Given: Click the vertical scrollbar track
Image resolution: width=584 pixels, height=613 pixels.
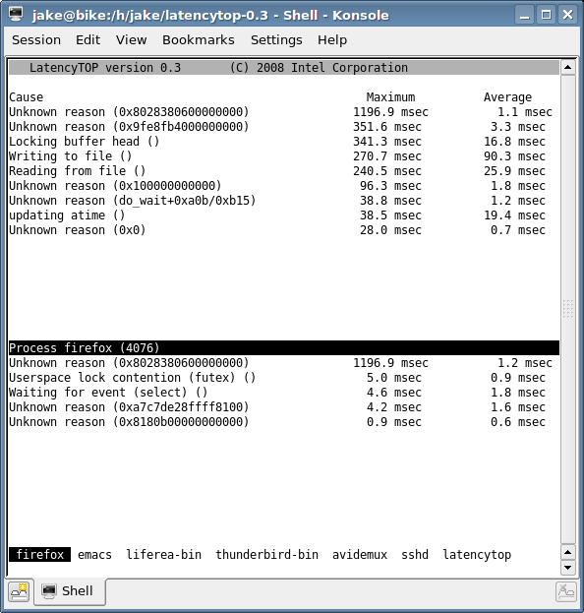Looking at the screenshot, I should (x=568, y=310).
